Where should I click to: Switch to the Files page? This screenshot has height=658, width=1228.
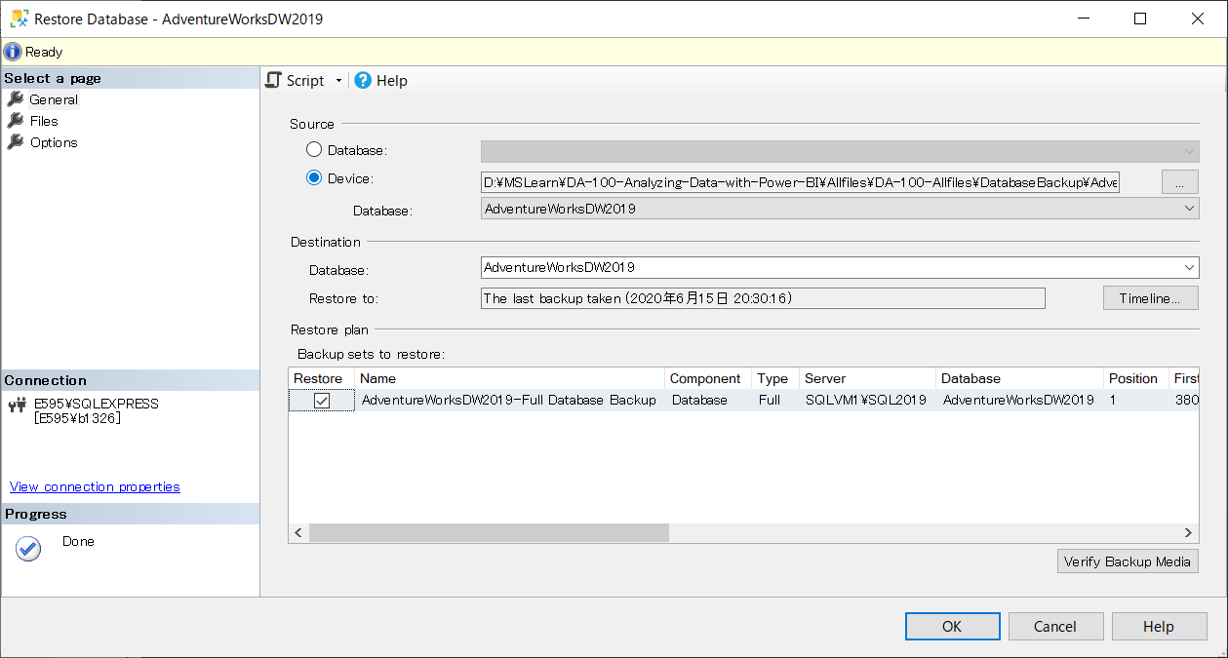(44, 121)
